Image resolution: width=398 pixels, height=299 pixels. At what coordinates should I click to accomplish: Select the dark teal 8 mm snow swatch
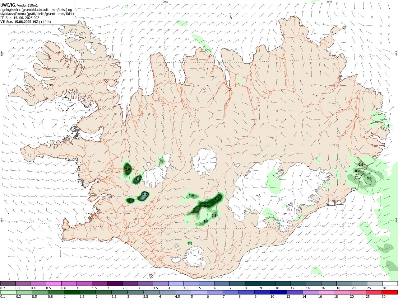click(252, 283)
